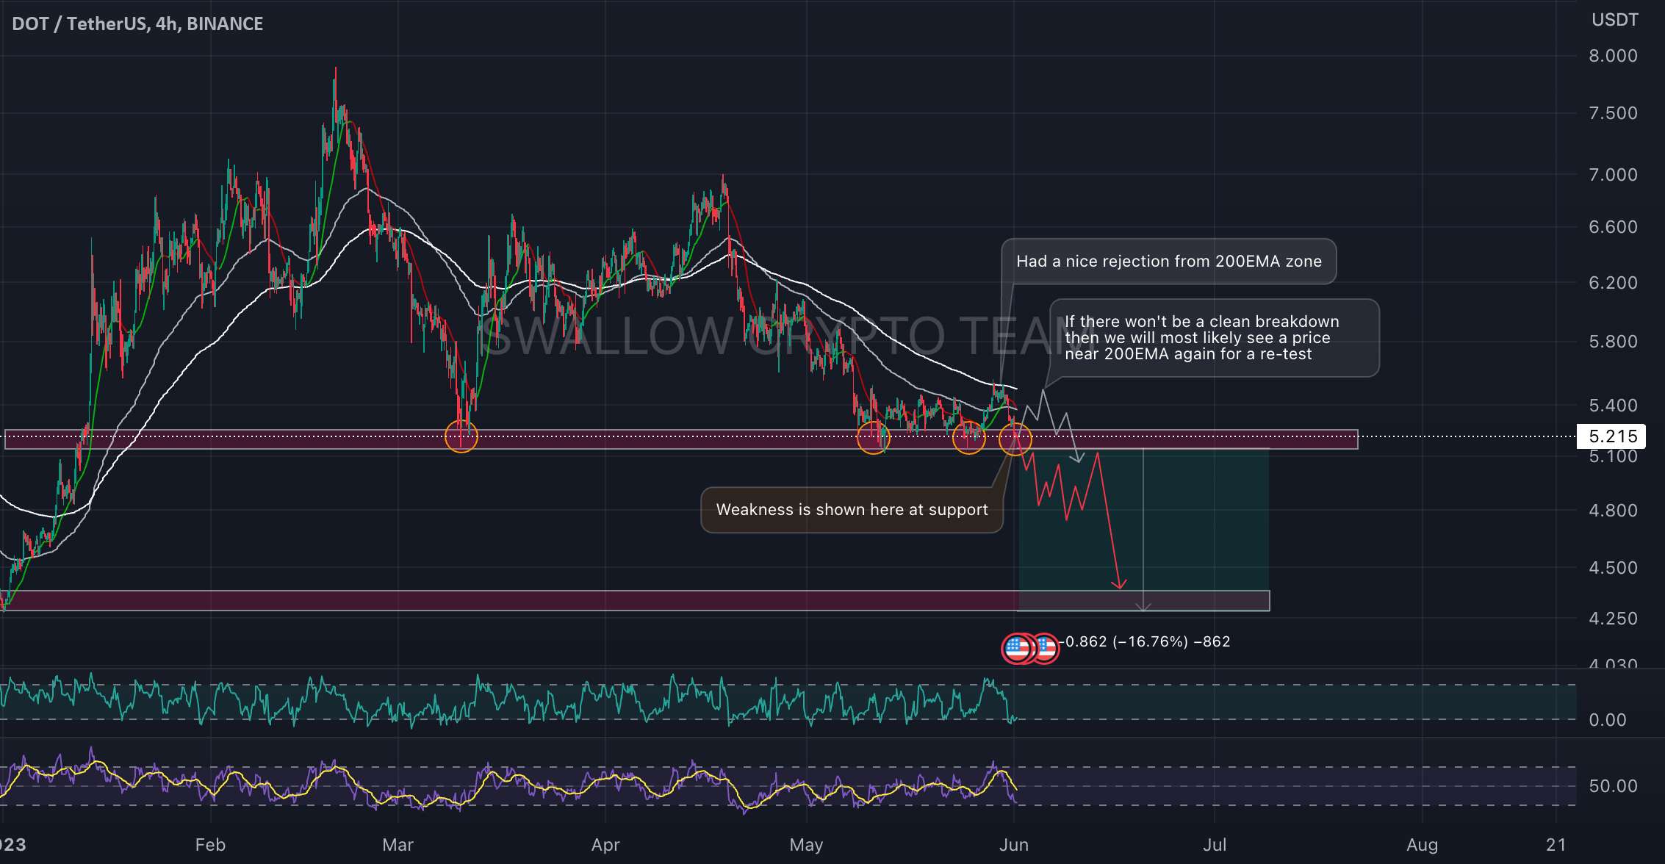Click the US flag icon touching the -0.862 label
Image resolution: width=1665 pixels, height=864 pixels.
point(1046,648)
